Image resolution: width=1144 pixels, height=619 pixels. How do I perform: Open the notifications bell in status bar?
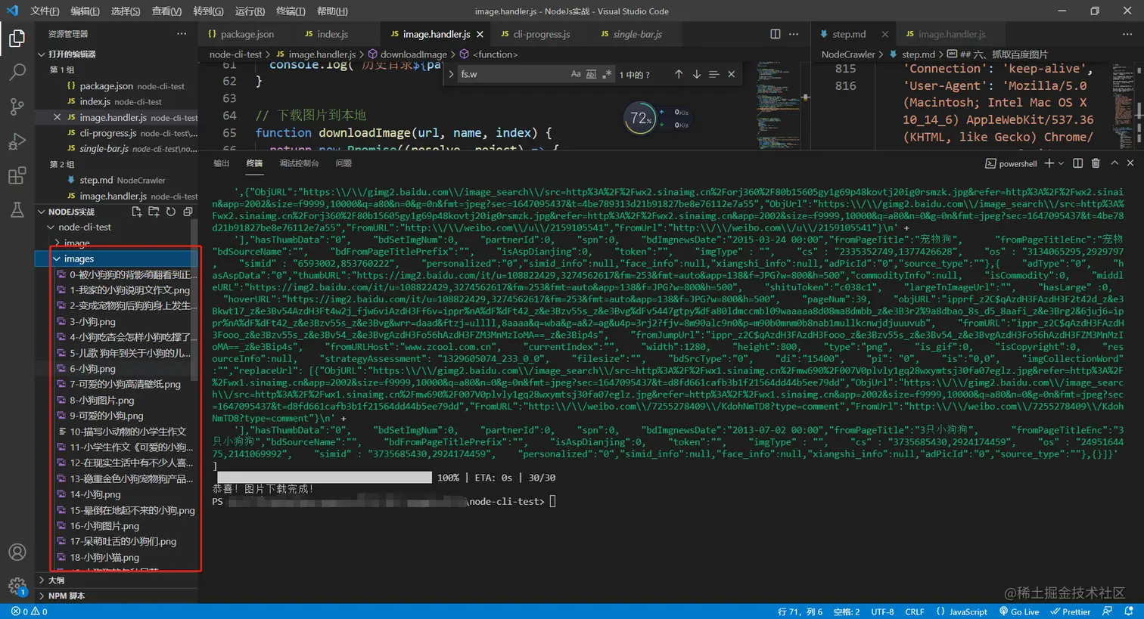click(x=1128, y=611)
